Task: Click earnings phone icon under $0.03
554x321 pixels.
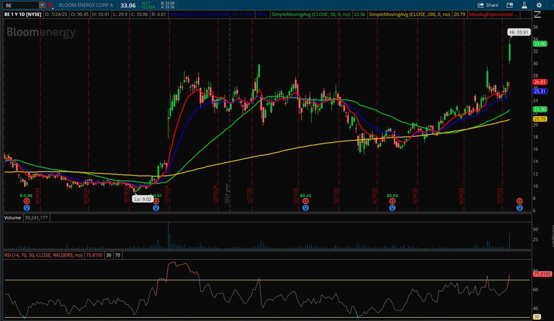Action: (392, 201)
